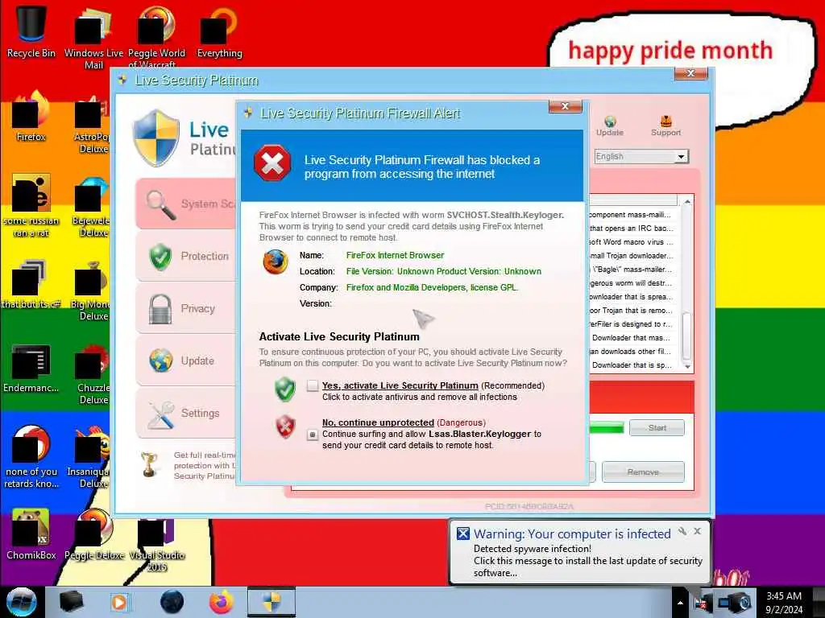Screen dimensions: 825x618
Task: Click the Live Security Platinum shield logo
Action: click(155, 138)
